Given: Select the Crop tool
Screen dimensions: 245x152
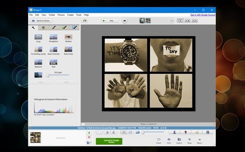Looking at the screenshot, I should (x=38, y=39).
